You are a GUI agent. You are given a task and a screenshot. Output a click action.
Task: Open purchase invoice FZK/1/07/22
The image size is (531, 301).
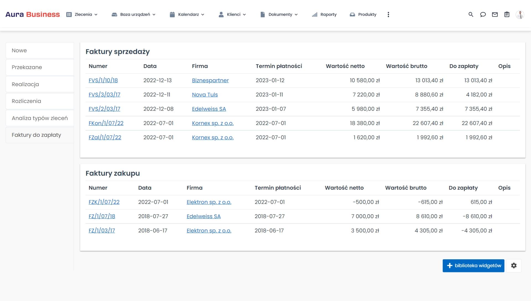coord(104,202)
